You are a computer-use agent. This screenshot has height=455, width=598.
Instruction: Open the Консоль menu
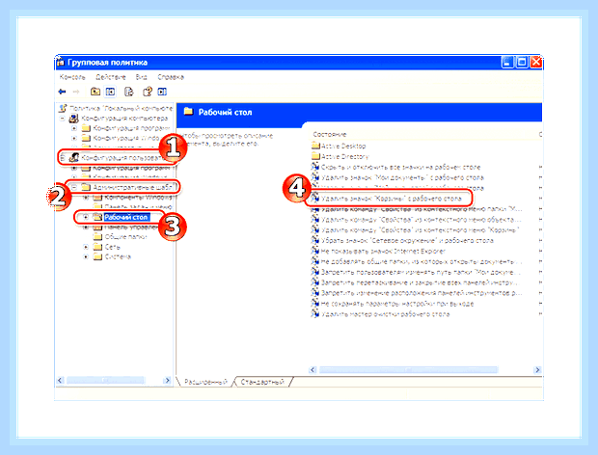(x=72, y=77)
